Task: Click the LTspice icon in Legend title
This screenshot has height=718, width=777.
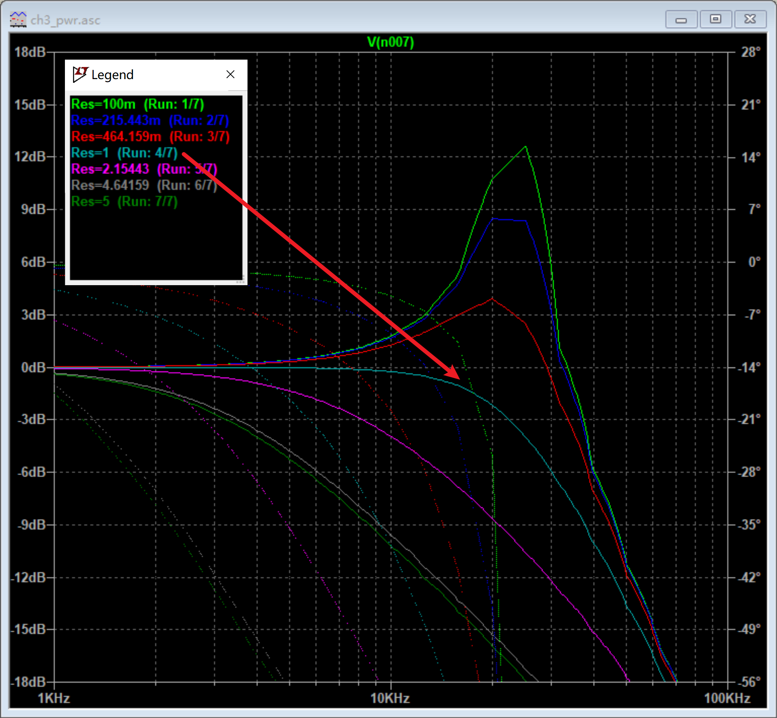Action: [x=80, y=74]
